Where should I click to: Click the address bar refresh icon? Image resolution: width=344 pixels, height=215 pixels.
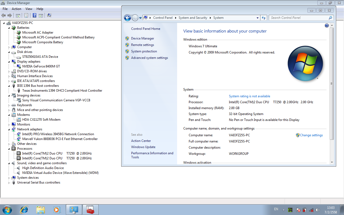(x=264, y=18)
